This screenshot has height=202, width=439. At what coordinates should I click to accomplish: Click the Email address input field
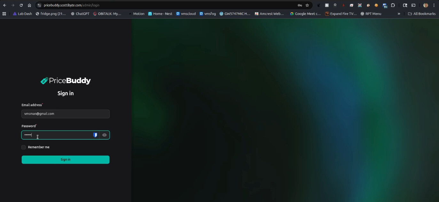(66, 114)
